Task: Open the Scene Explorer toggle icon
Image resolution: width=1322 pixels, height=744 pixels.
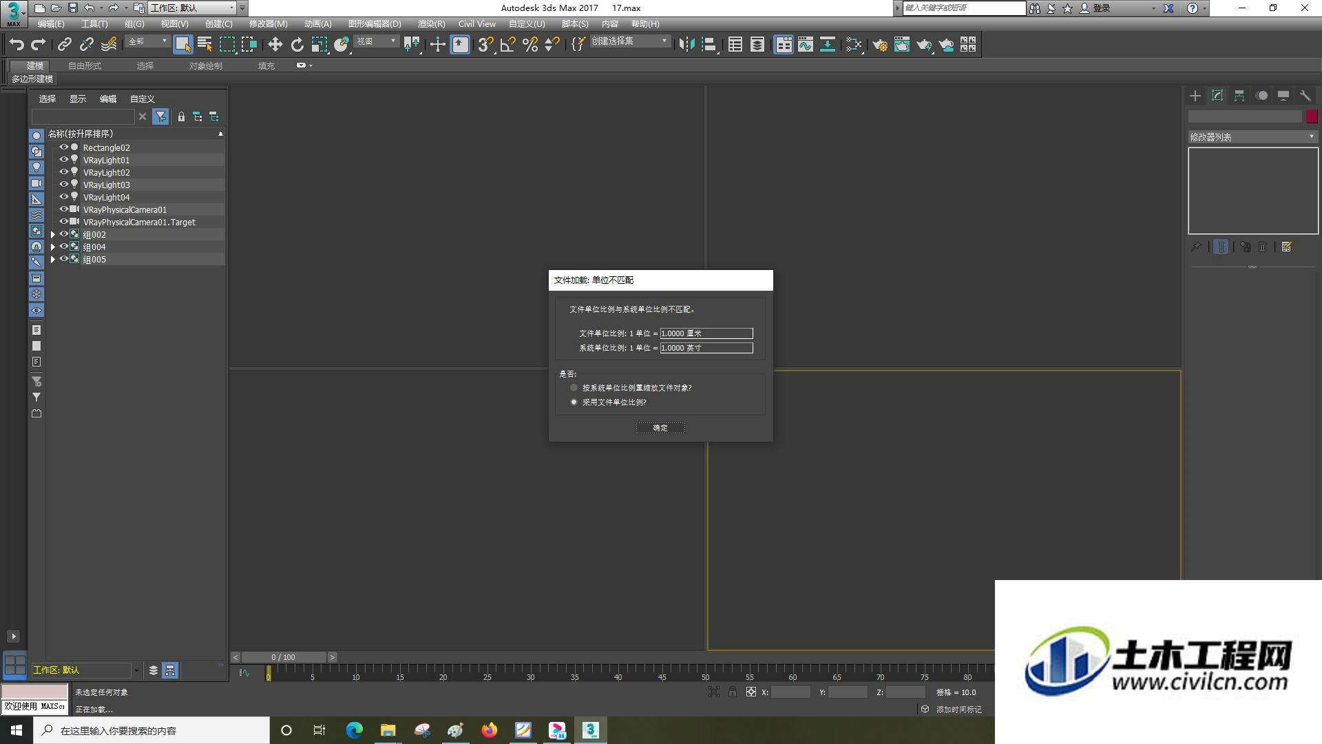Action: [x=735, y=45]
